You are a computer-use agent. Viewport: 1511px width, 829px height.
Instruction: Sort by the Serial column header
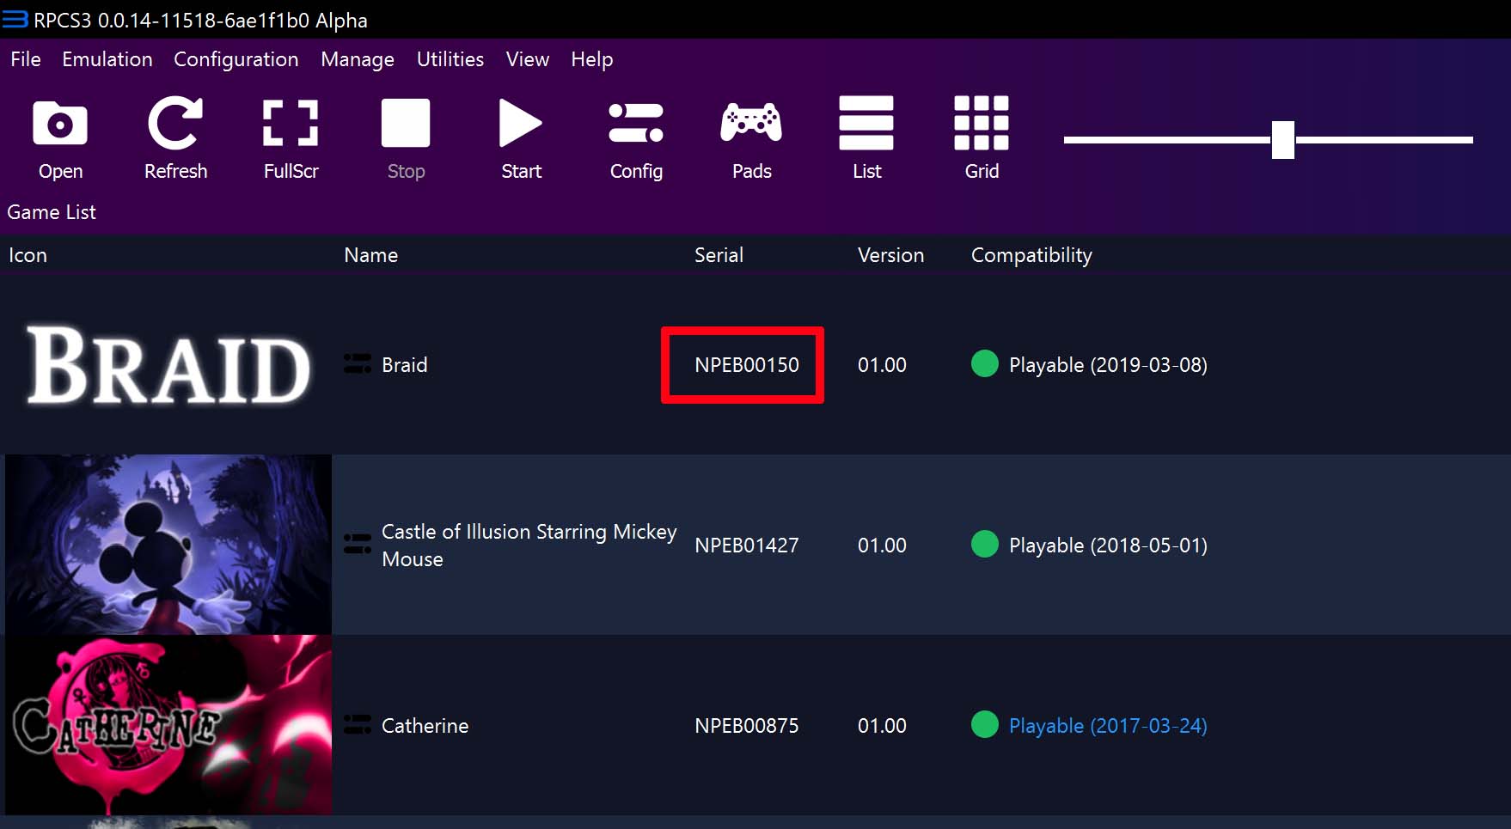click(x=719, y=255)
